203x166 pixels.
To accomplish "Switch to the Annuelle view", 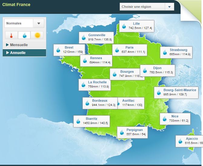I will pyautogui.click(x=18, y=53).
